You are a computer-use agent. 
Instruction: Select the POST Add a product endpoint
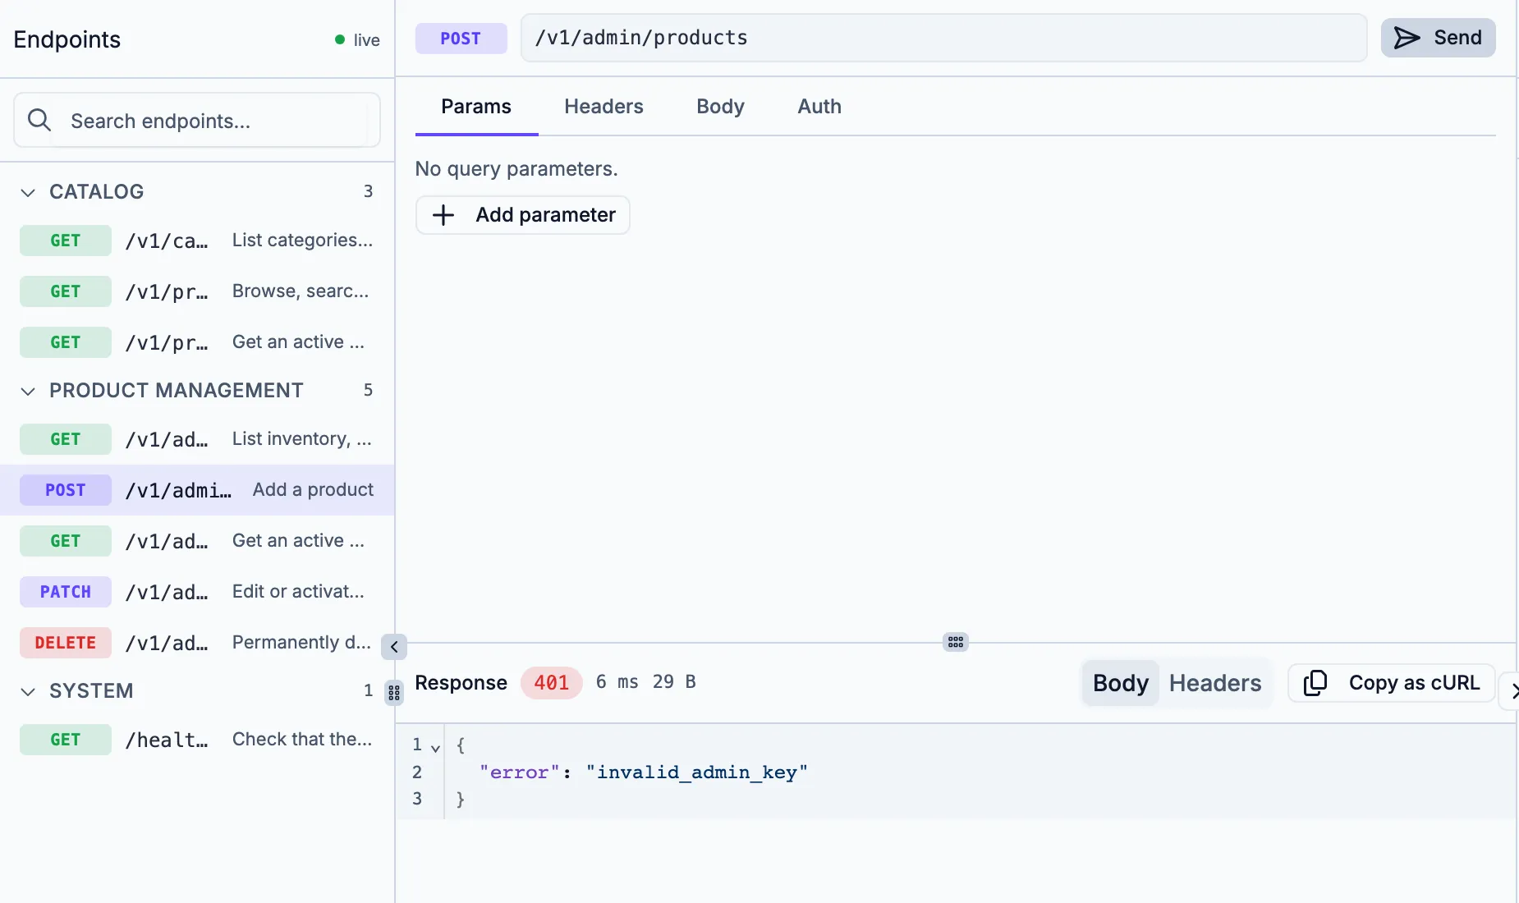pyautogui.click(x=197, y=490)
